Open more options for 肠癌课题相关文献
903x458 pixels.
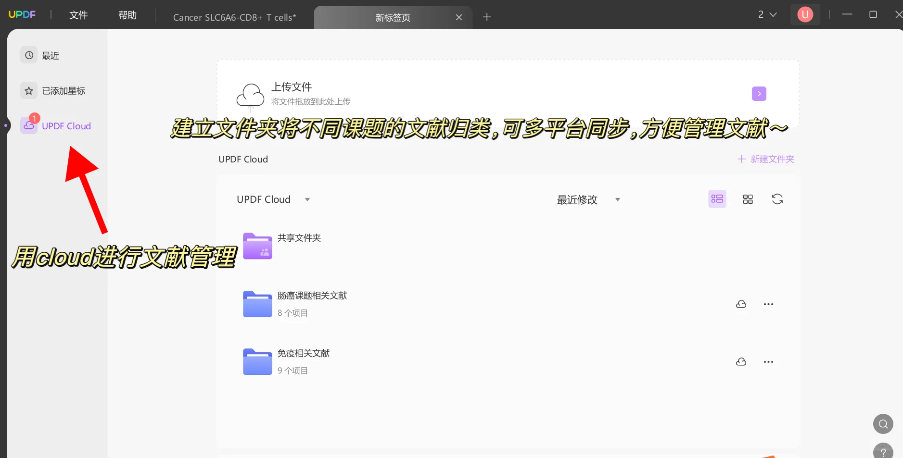[x=768, y=304]
